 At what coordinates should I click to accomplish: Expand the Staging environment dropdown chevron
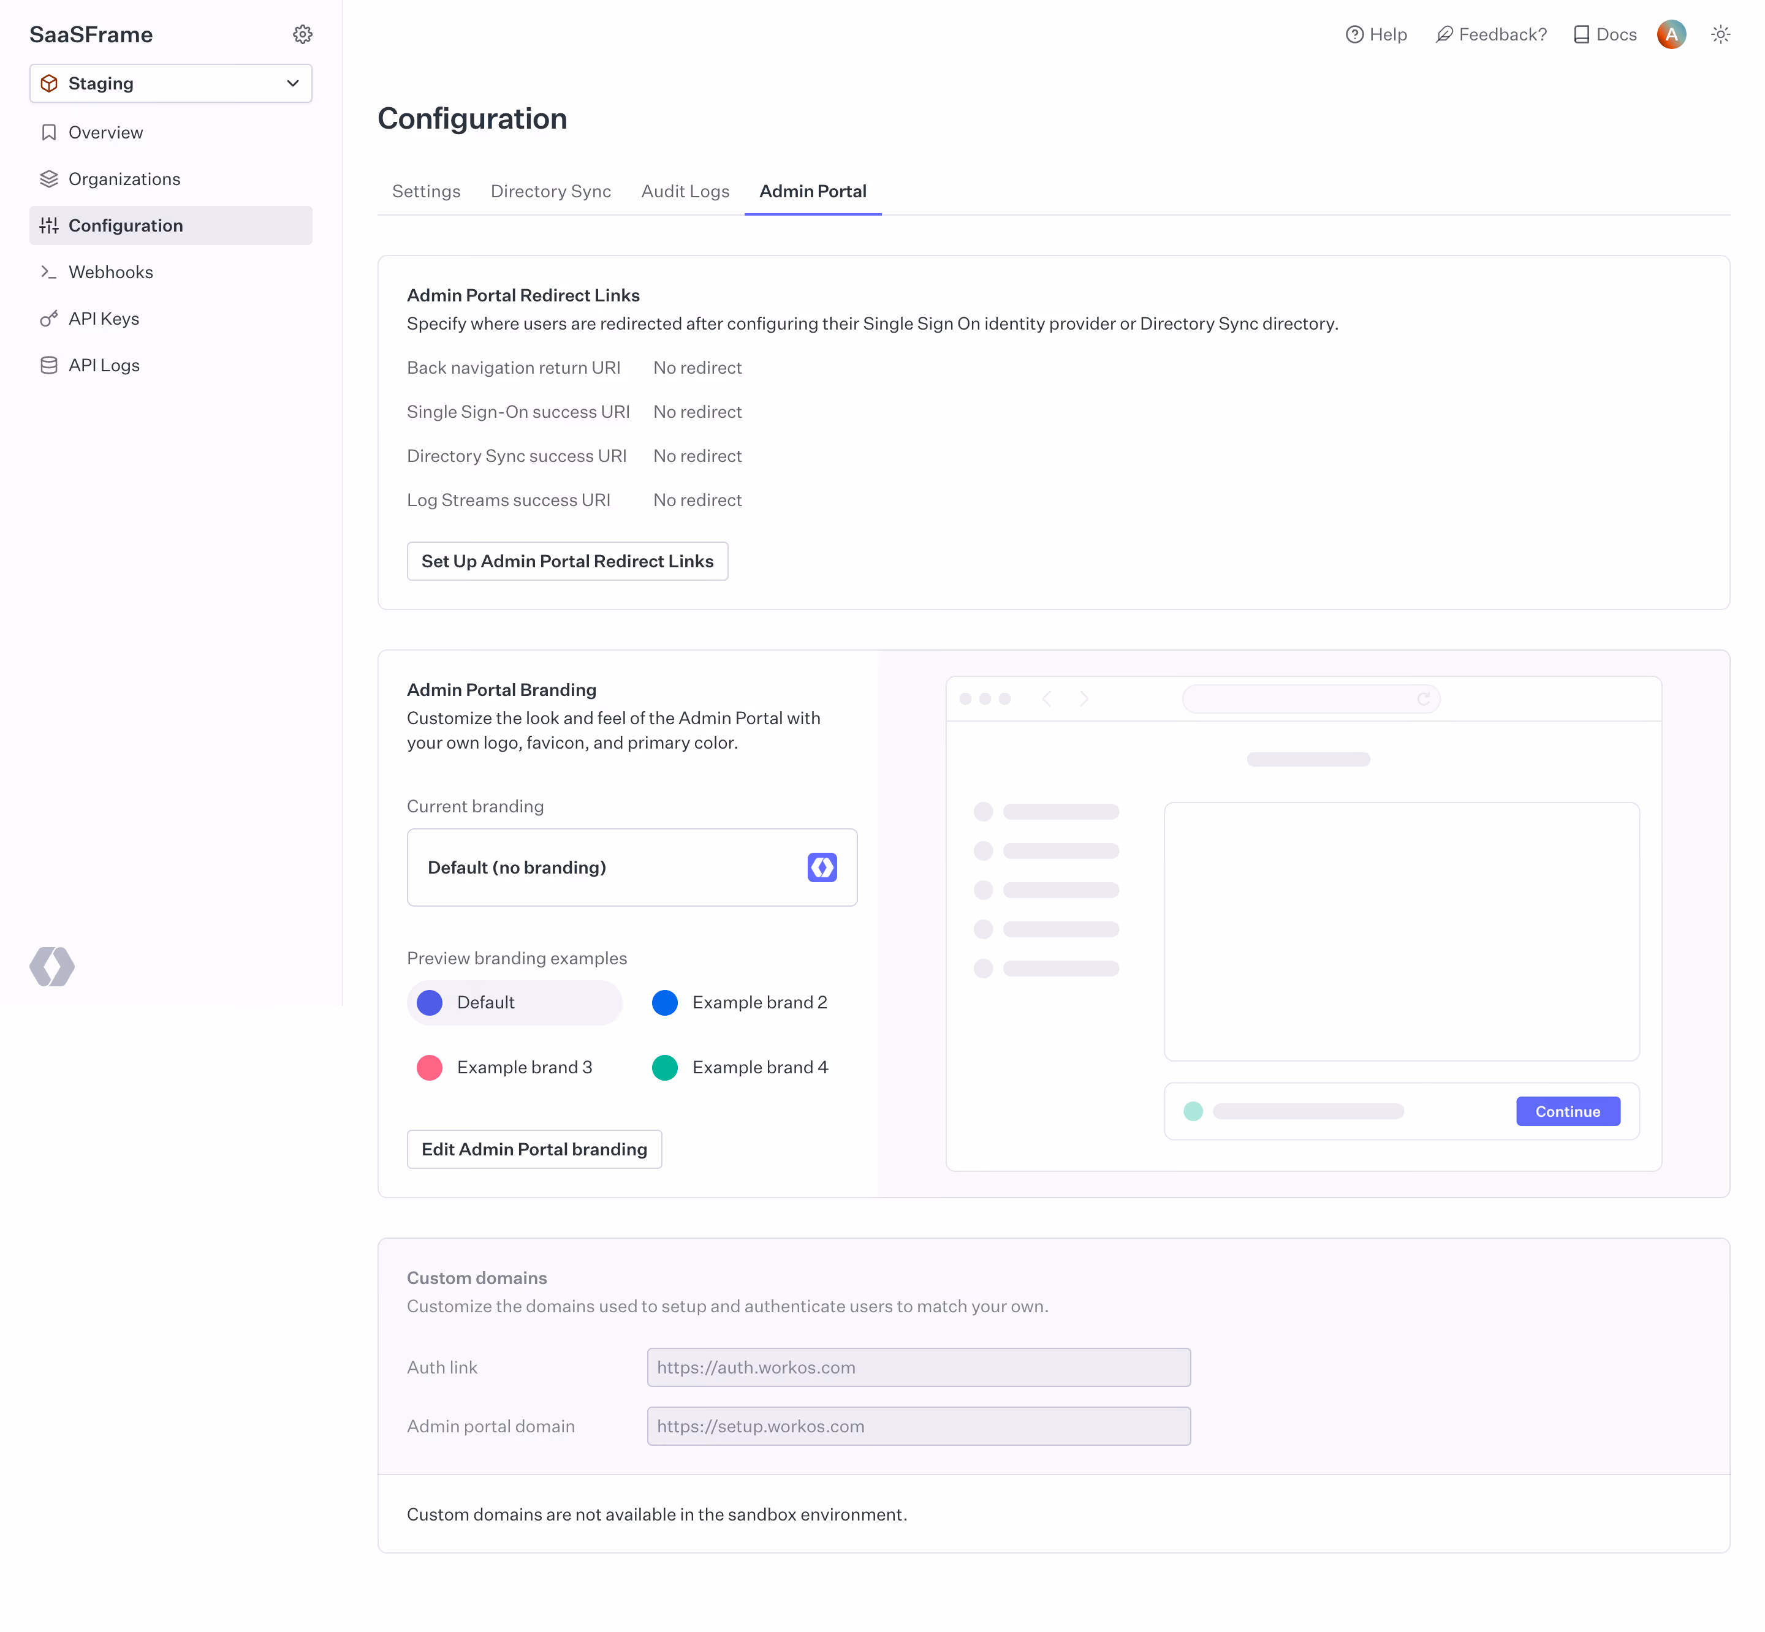point(292,83)
